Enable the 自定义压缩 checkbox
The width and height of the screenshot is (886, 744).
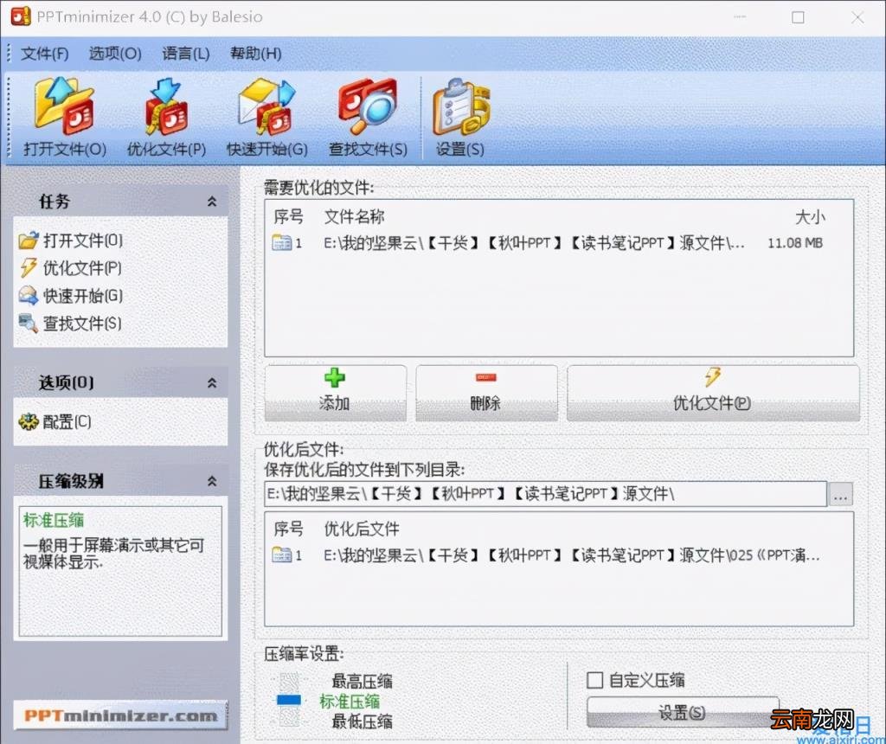[594, 680]
